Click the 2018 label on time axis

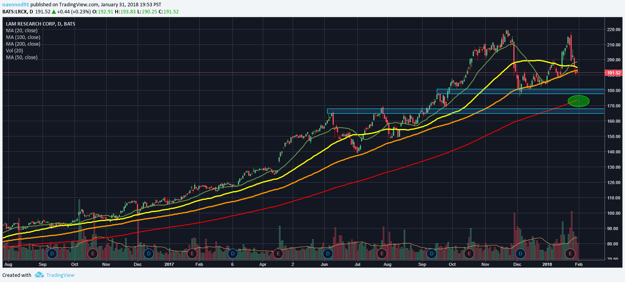pos(547,264)
